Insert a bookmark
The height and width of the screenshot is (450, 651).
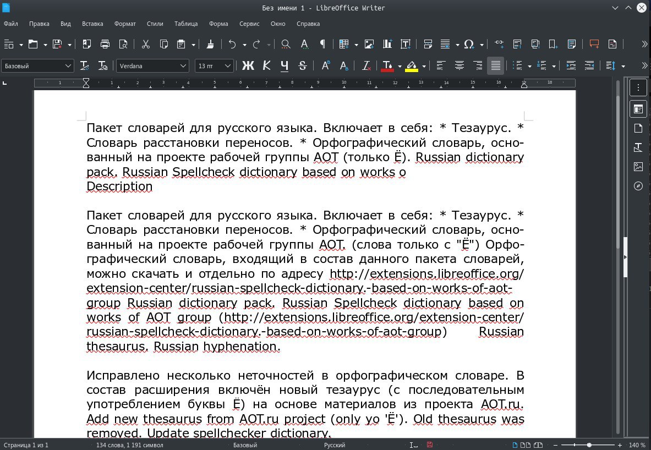pyautogui.click(x=553, y=44)
